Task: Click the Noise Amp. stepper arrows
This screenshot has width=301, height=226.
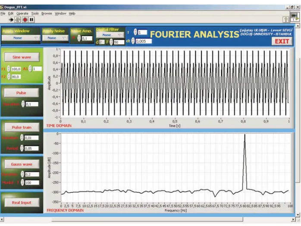Action: 79,38
